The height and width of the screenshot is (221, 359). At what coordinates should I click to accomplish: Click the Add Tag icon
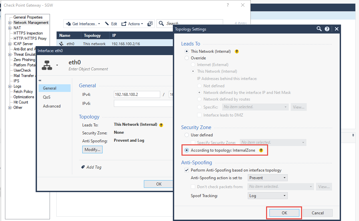pos(83,167)
